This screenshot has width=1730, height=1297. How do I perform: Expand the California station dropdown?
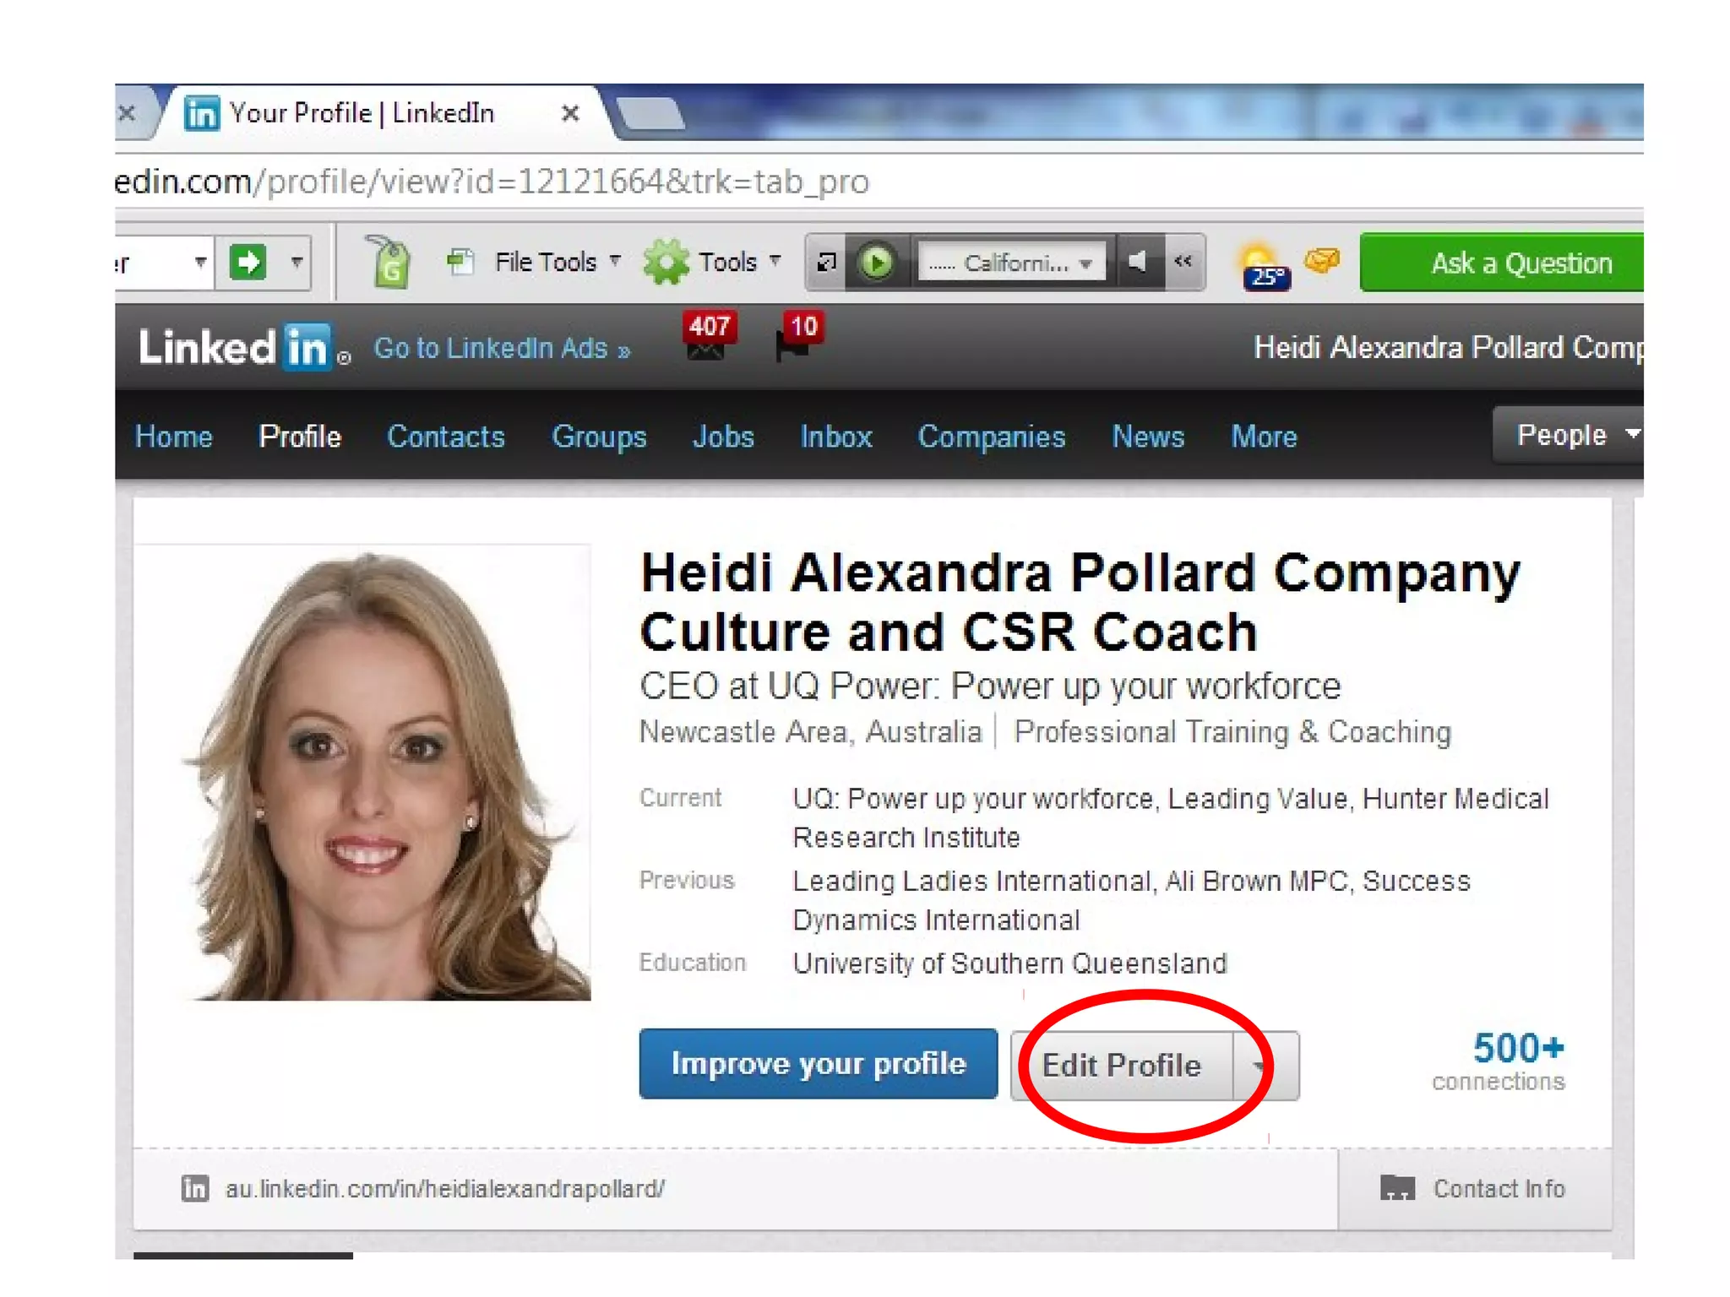1085,264
